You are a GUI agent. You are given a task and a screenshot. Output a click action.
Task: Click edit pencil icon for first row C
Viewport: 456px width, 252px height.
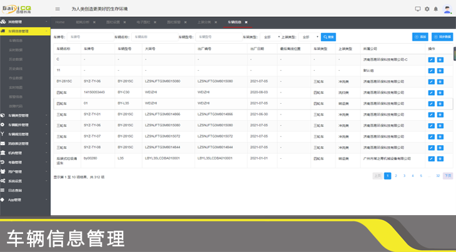click(x=431, y=59)
